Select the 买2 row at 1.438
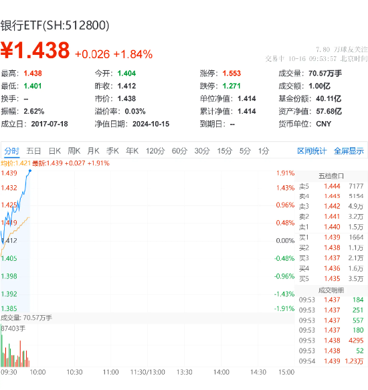This screenshot has width=368, height=390. [x=331, y=248]
